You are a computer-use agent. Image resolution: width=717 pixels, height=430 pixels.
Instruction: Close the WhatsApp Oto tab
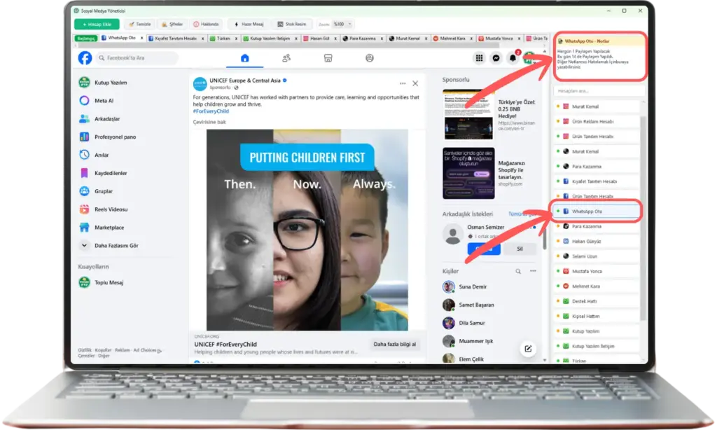coord(141,39)
